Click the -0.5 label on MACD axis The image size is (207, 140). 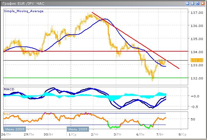click(194, 107)
